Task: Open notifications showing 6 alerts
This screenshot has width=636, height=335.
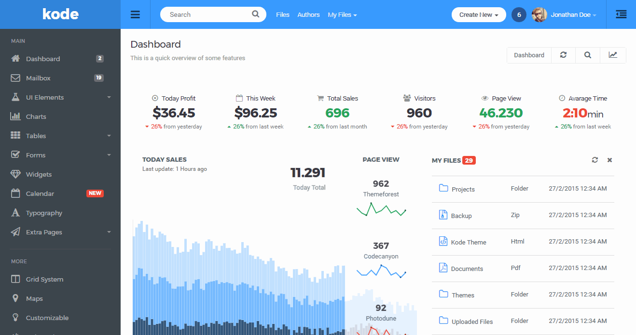Action: (x=519, y=14)
